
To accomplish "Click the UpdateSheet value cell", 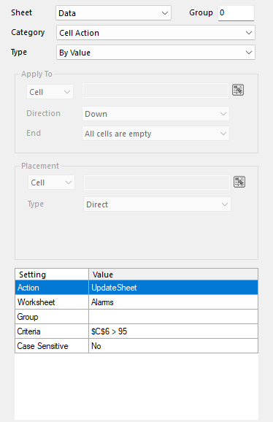I will coord(173,288).
